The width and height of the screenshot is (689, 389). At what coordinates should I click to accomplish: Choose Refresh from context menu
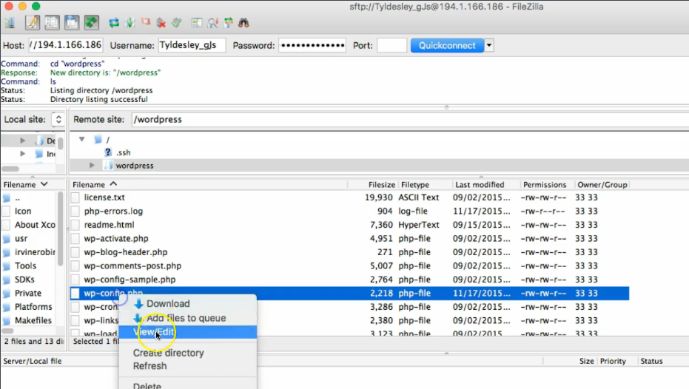click(x=149, y=366)
